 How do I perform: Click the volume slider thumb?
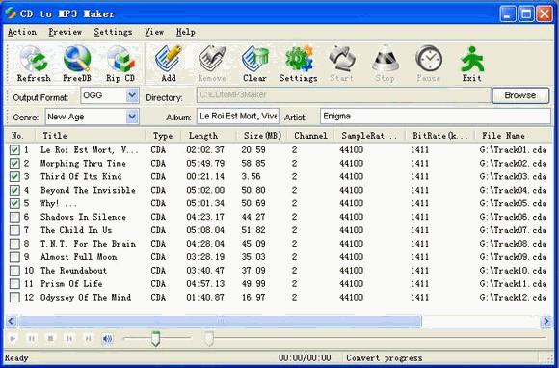155,338
